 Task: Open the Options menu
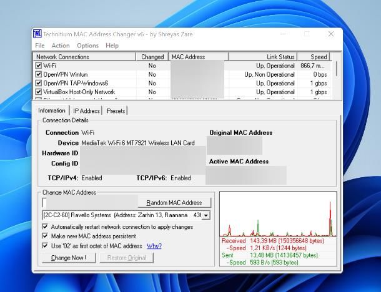coord(87,46)
